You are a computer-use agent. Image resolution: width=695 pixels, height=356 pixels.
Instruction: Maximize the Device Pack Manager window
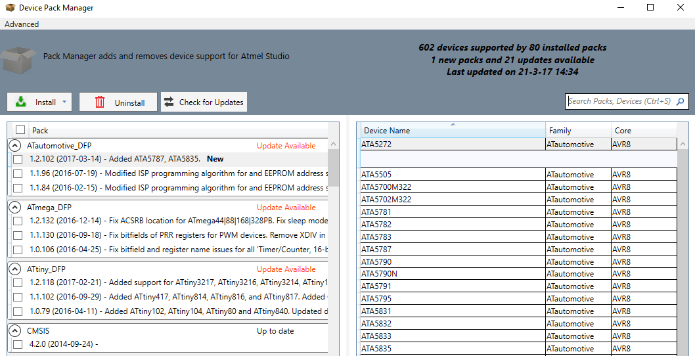click(x=650, y=7)
